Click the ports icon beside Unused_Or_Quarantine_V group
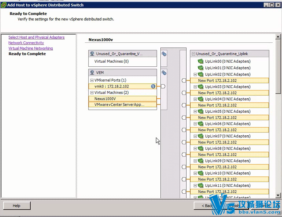Viewport: 282px width, 217px height. 164,54
